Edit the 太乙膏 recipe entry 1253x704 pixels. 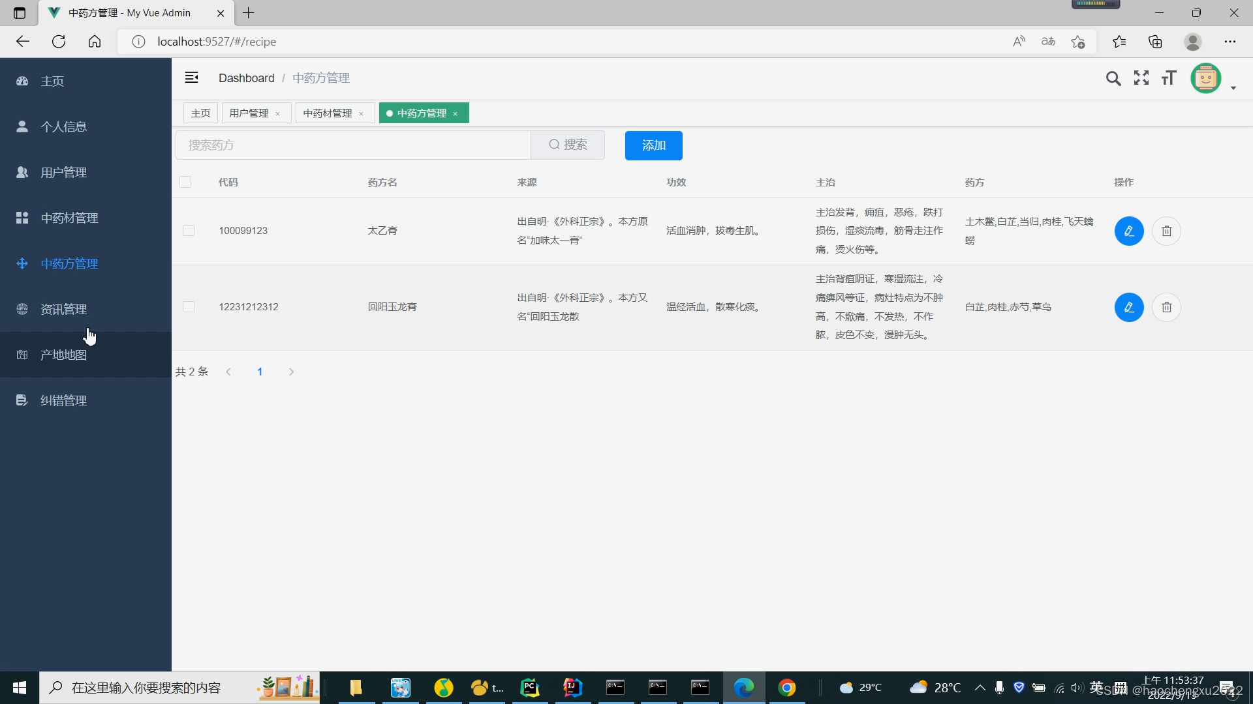(1129, 231)
